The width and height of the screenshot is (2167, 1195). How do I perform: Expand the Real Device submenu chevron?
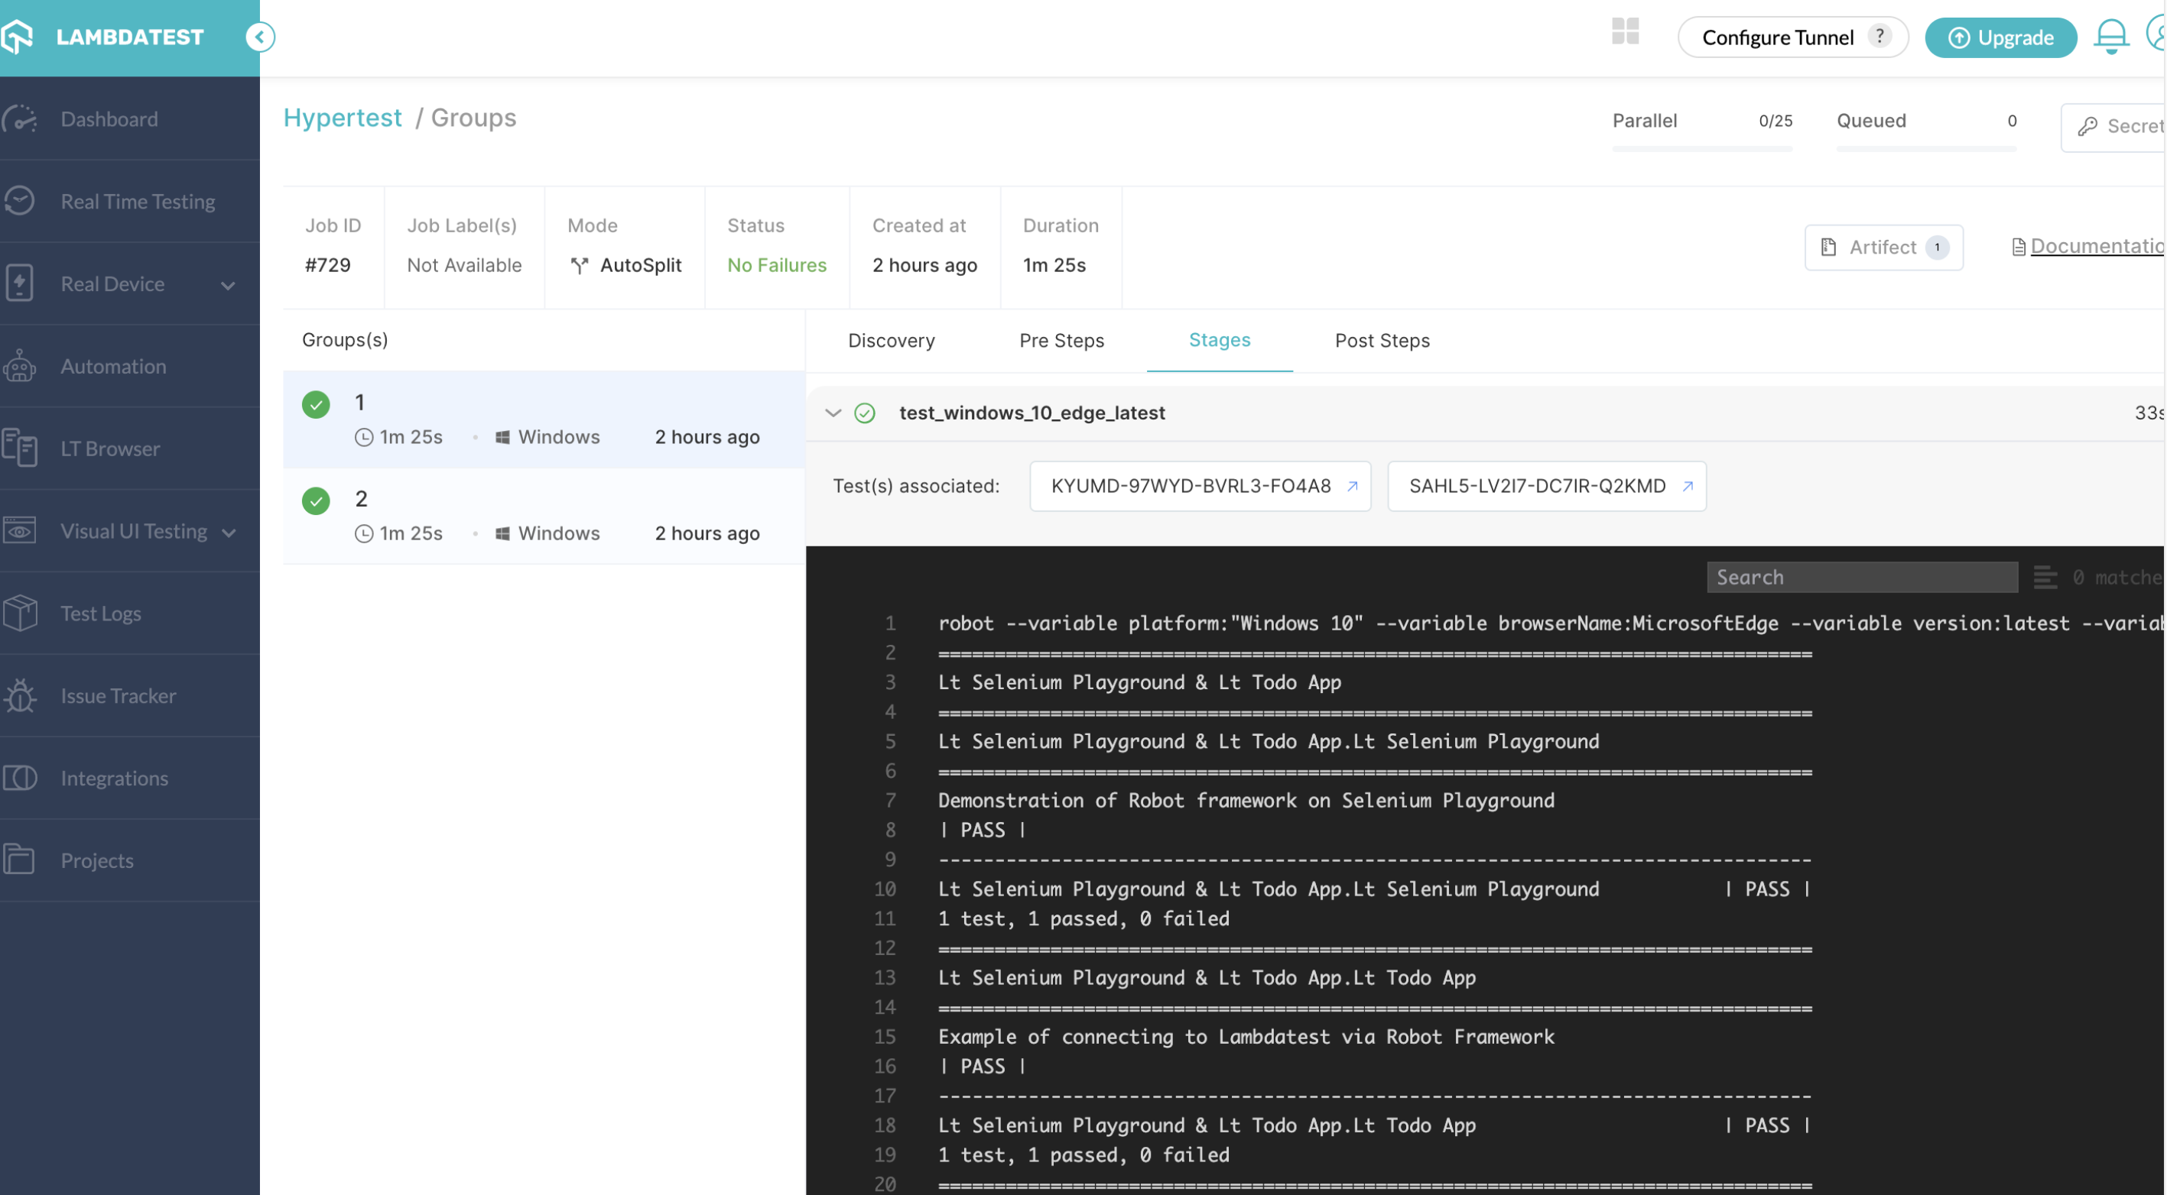228,285
